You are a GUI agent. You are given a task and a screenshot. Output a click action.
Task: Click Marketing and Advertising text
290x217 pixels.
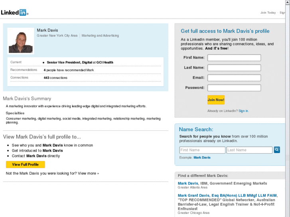[100, 35]
